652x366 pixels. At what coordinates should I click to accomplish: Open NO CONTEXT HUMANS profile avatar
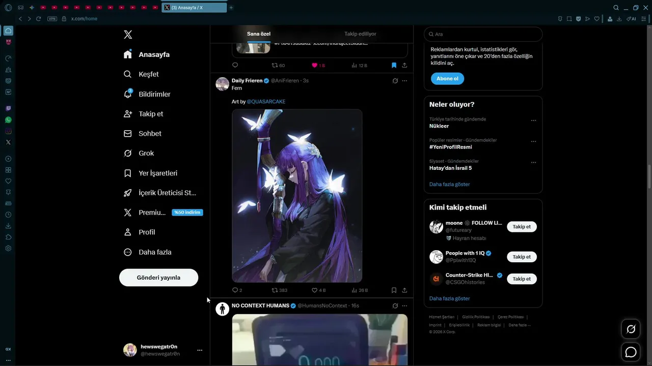point(222,309)
